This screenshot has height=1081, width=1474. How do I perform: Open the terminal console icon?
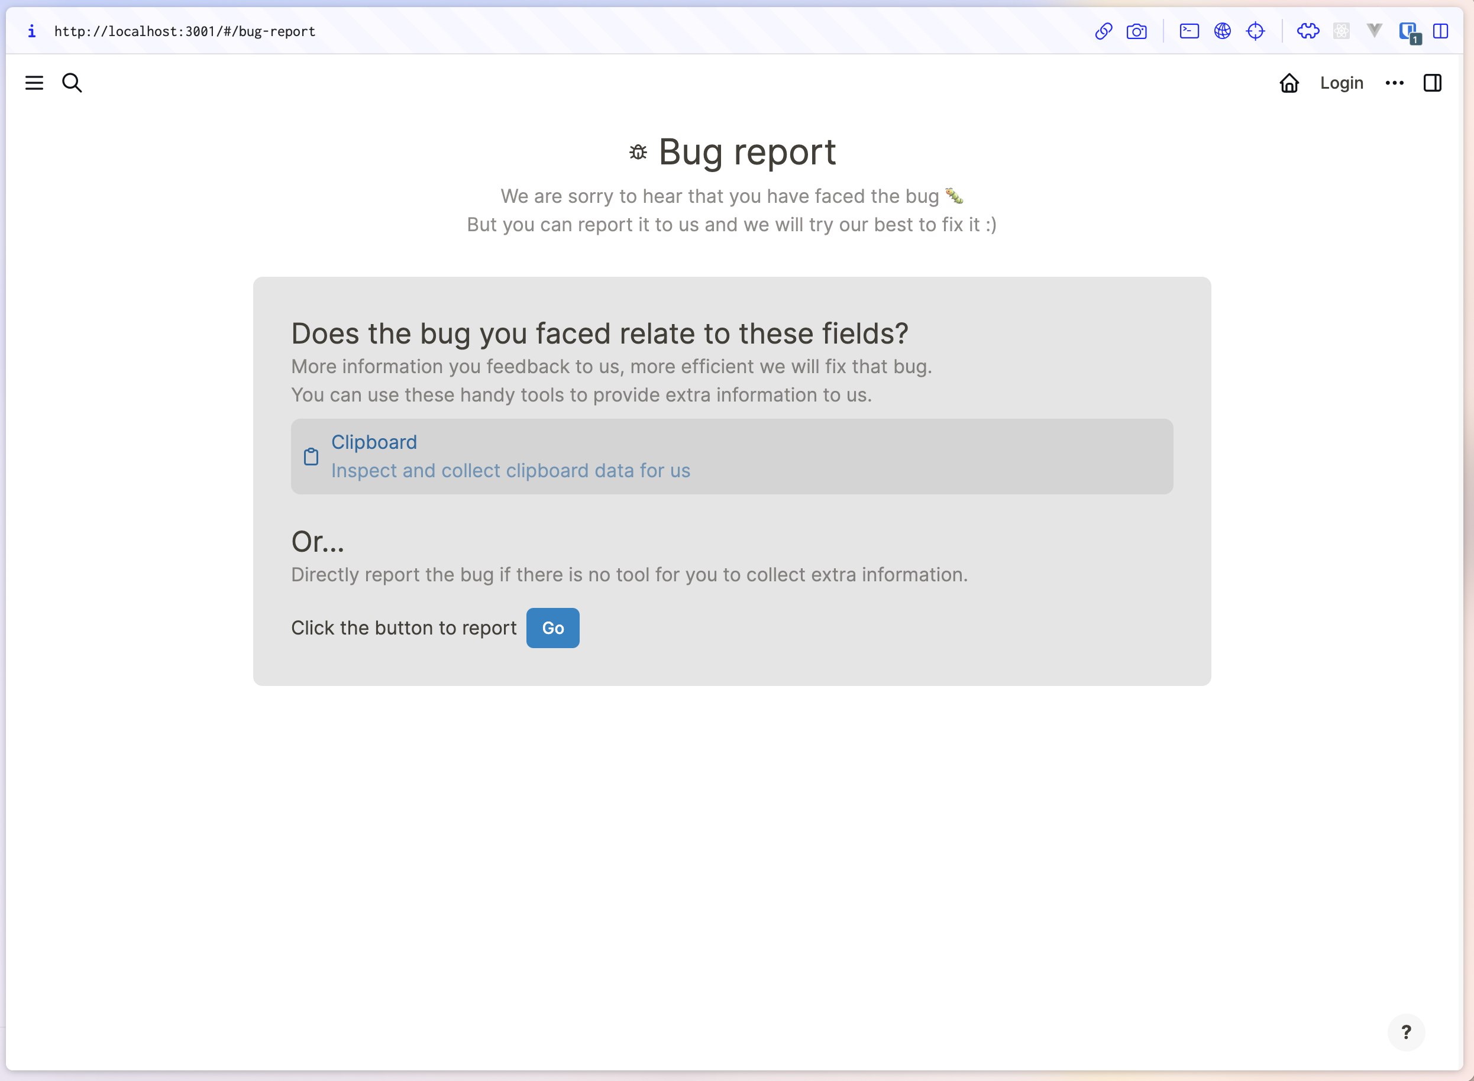[1189, 31]
